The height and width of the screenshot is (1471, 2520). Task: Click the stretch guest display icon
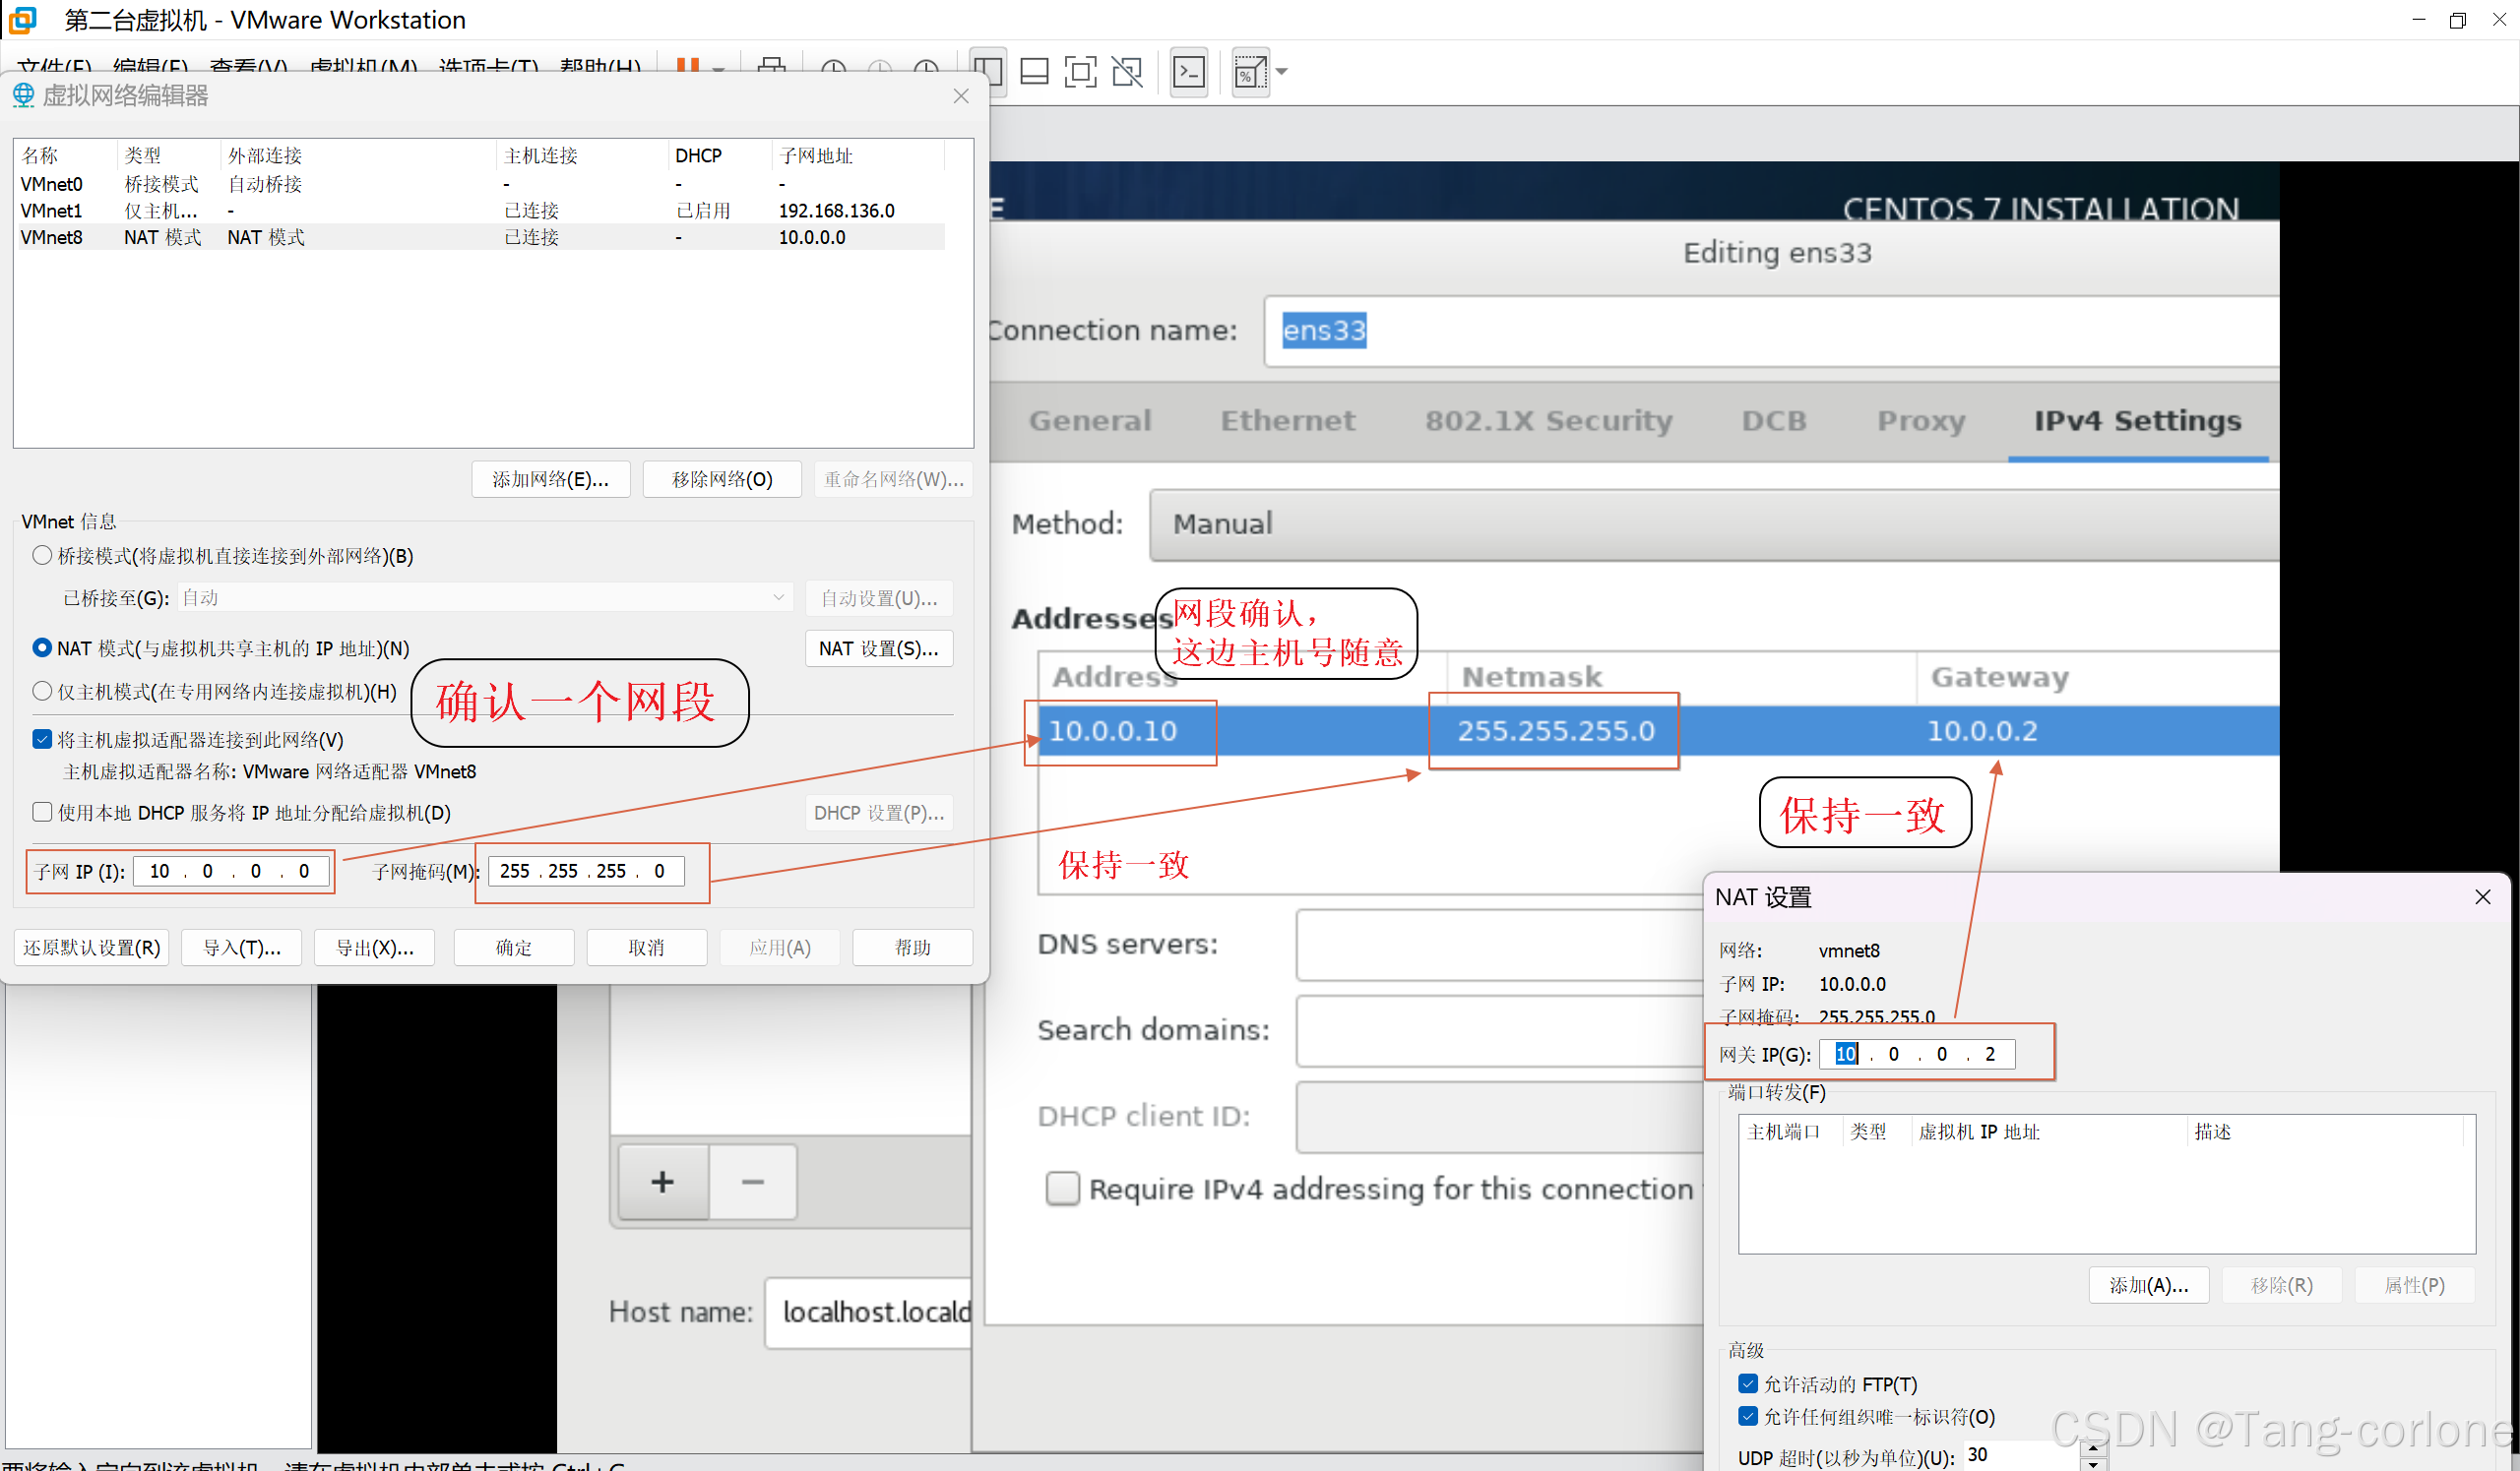(x=1250, y=72)
